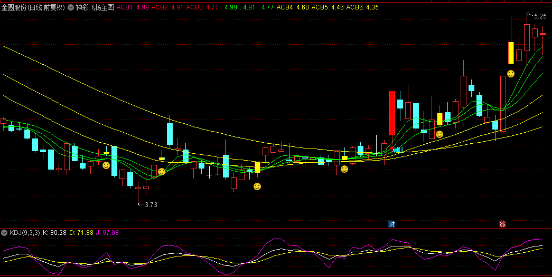Click the smiley icon beside the tallest yellow candle
Viewport: 552px width, 277px height.
click(511, 74)
